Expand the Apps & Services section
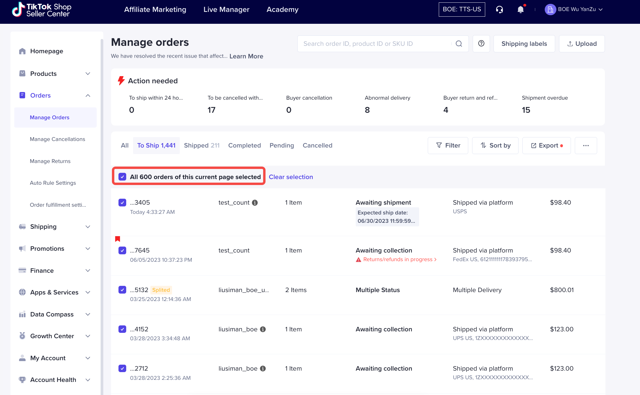Viewport: 640px width, 395px height. 88,292
